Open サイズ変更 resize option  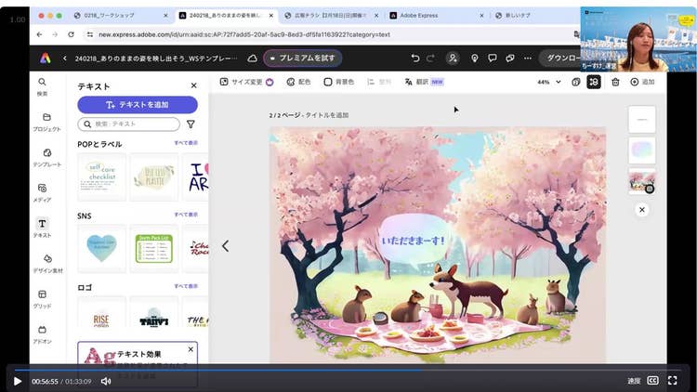(246, 82)
